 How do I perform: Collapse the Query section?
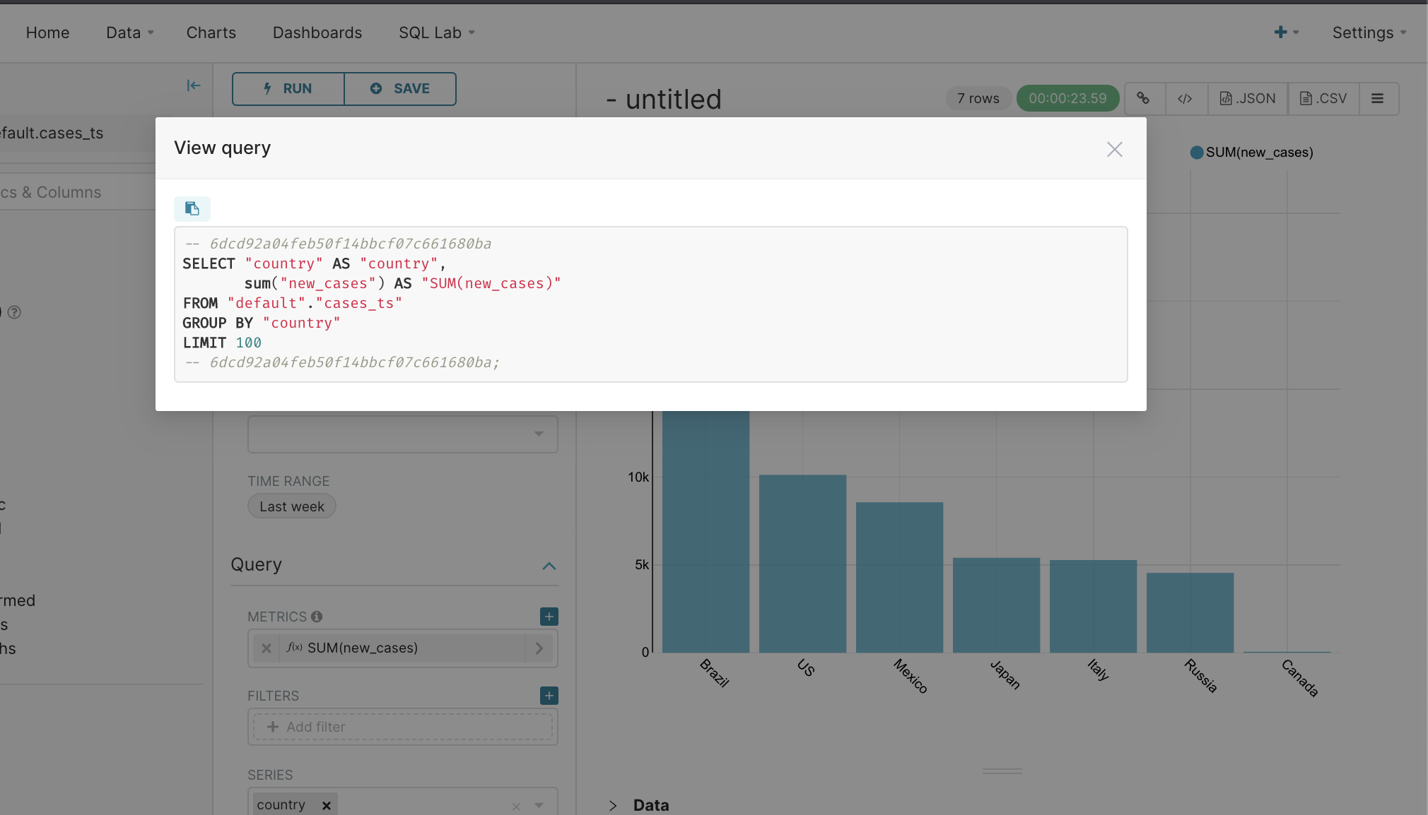pos(549,566)
